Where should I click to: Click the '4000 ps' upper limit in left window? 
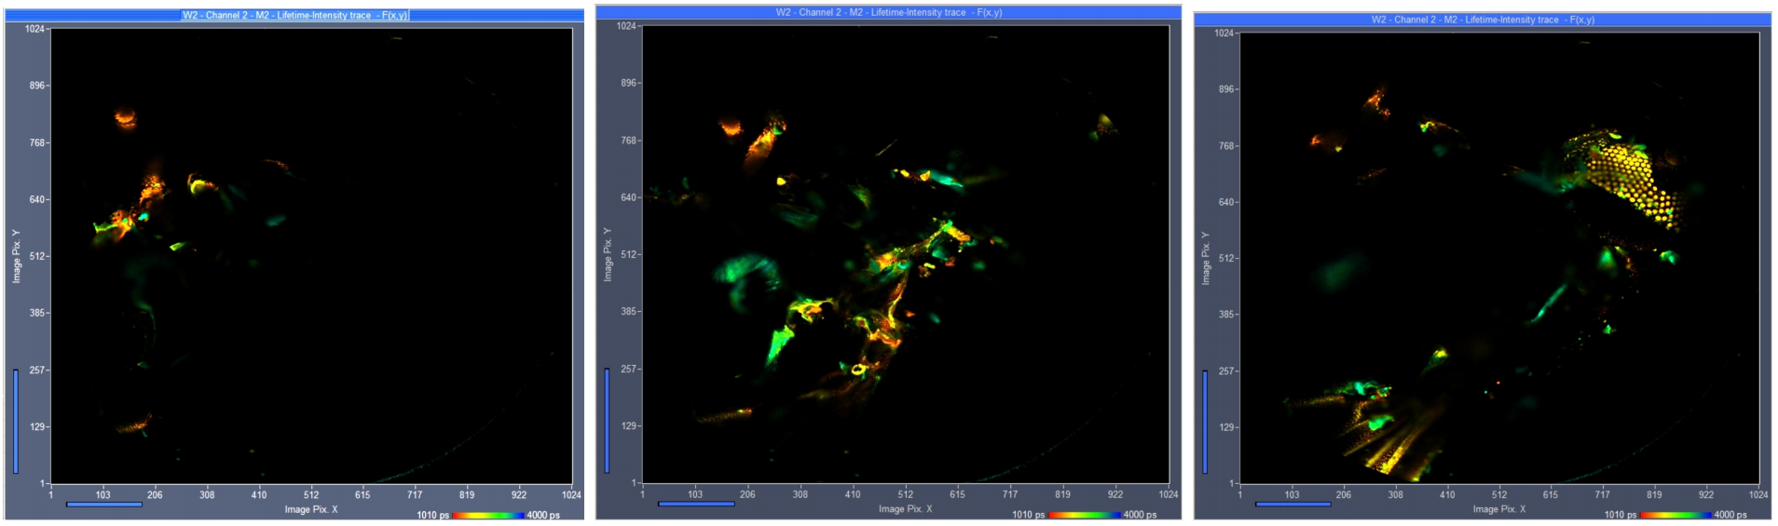pyautogui.click(x=543, y=515)
